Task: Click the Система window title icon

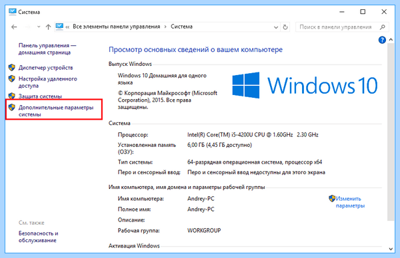Action: (x=12, y=12)
